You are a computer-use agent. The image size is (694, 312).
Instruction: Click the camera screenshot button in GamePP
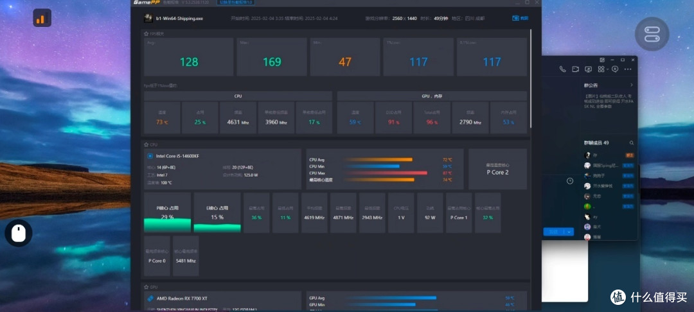(520, 18)
